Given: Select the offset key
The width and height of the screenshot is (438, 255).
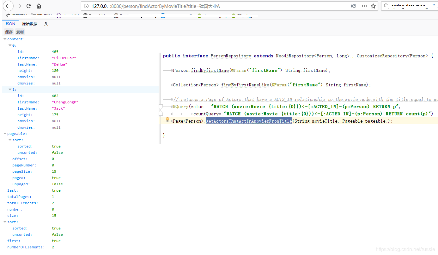Looking at the screenshot, I should click(20, 159).
